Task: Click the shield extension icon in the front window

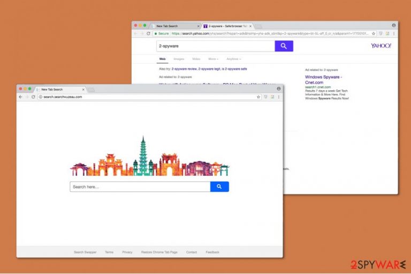Action: click(266, 97)
